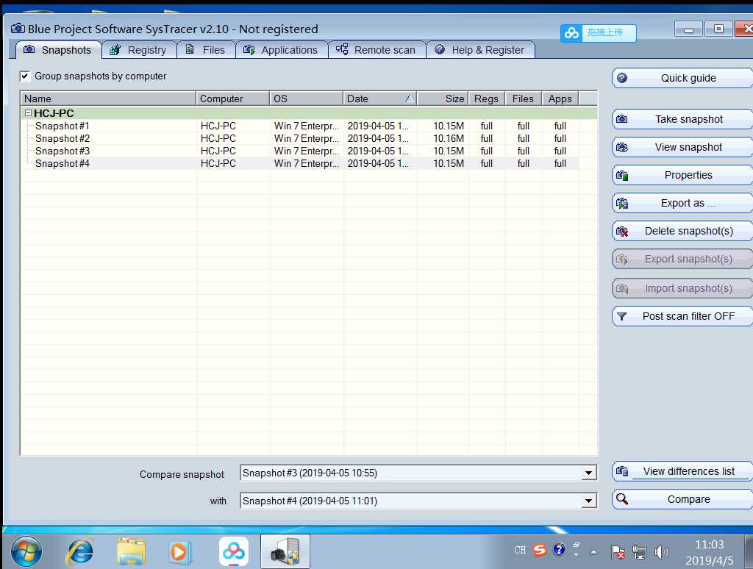The width and height of the screenshot is (753, 569).
Task: Click Export as ... button
Action: click(x=682, y=203)
